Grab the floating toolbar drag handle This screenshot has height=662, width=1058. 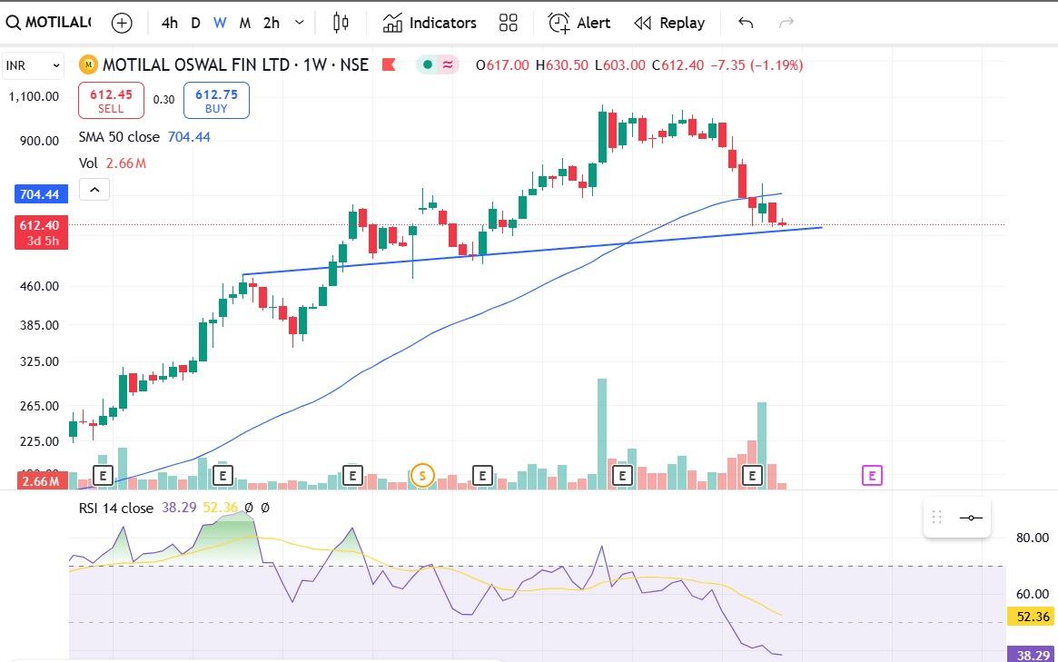936,518
